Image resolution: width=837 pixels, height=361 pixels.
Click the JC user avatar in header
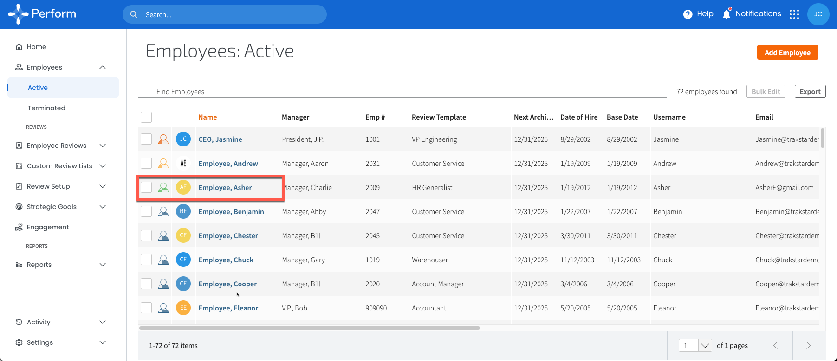click(818, 14)
